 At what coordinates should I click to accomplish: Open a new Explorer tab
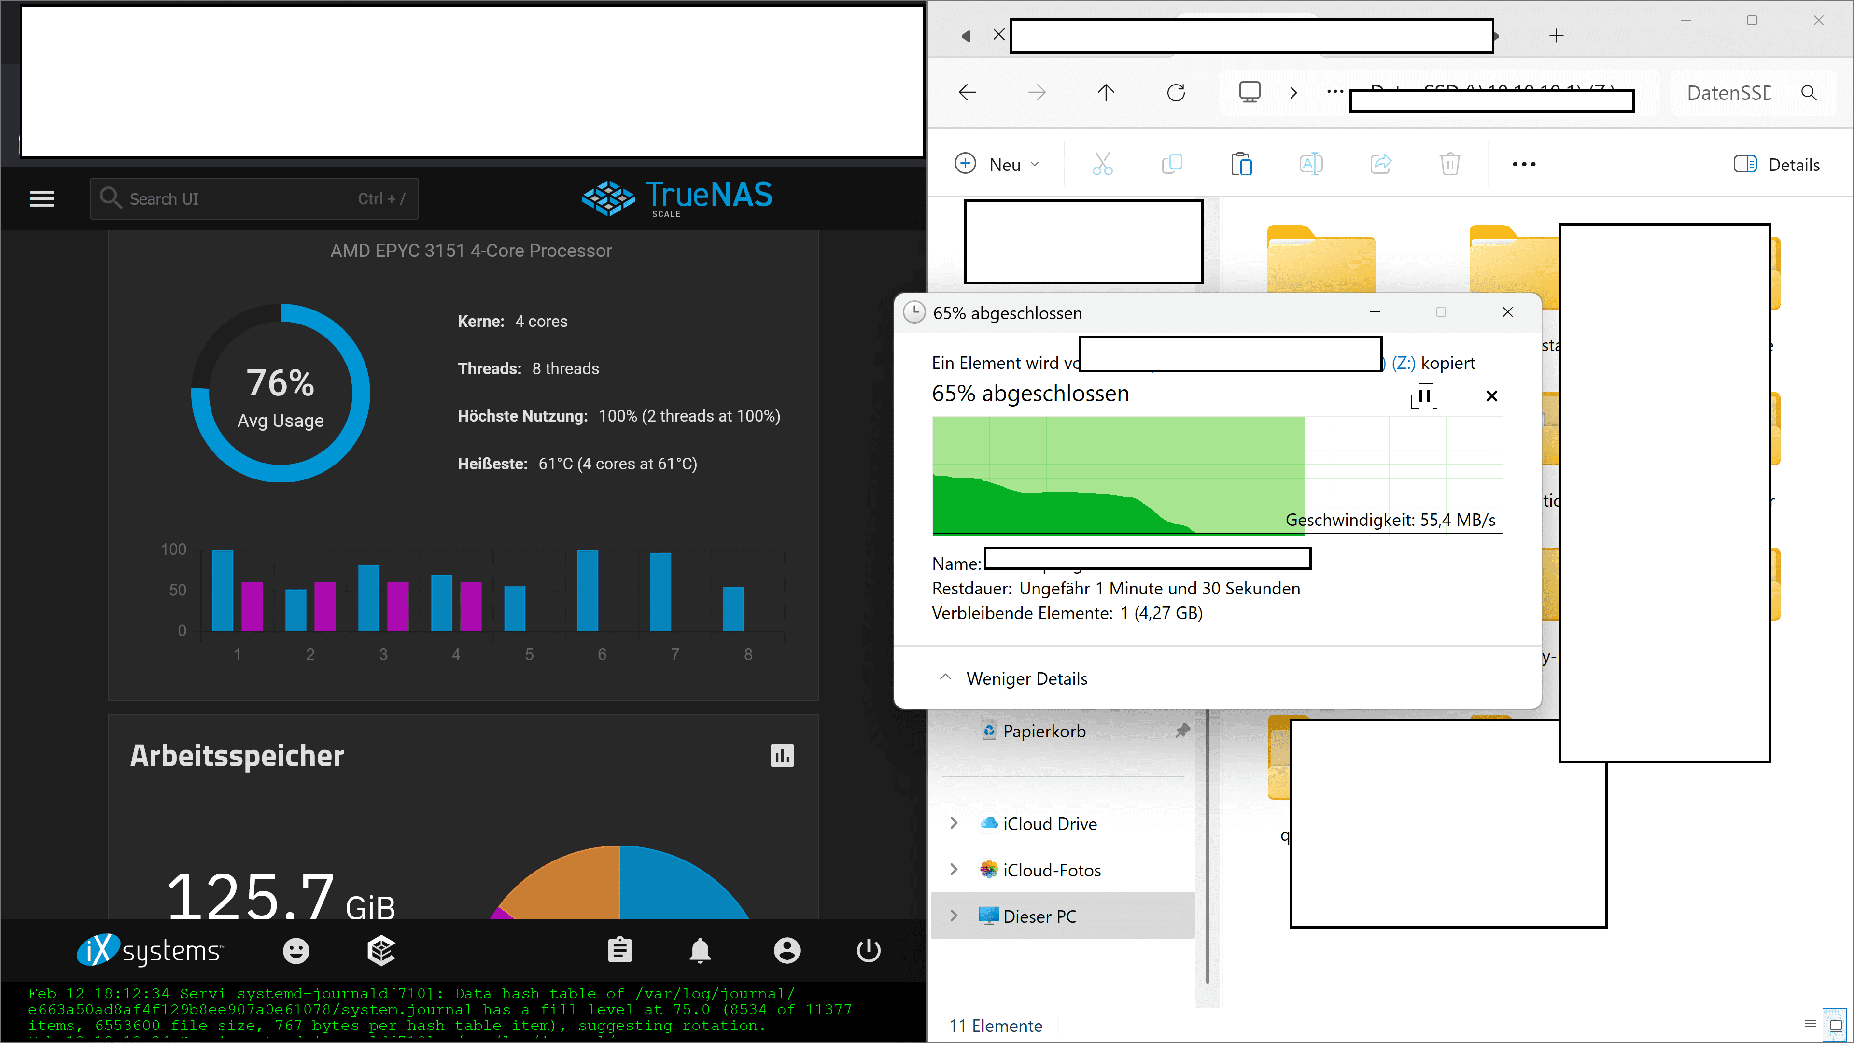1556,36
